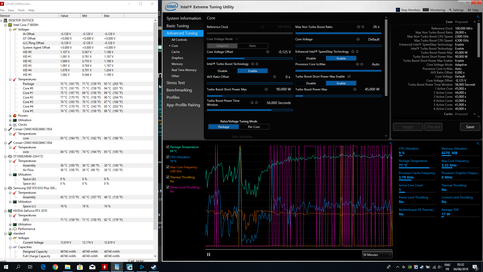Screen dimensions: 483x272
Task: Click info icon beside AVX Ratio Offset
Action: pos(274,77)
